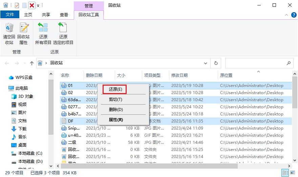
Task: Open the 查看 ribbon tab
Action: (64, 15)
